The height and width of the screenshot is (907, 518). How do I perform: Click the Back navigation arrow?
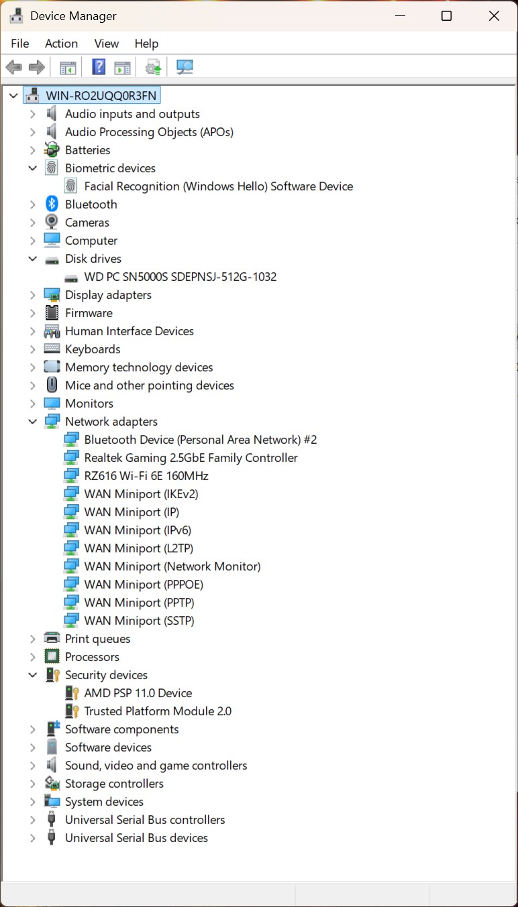click(x=13, y=66)
